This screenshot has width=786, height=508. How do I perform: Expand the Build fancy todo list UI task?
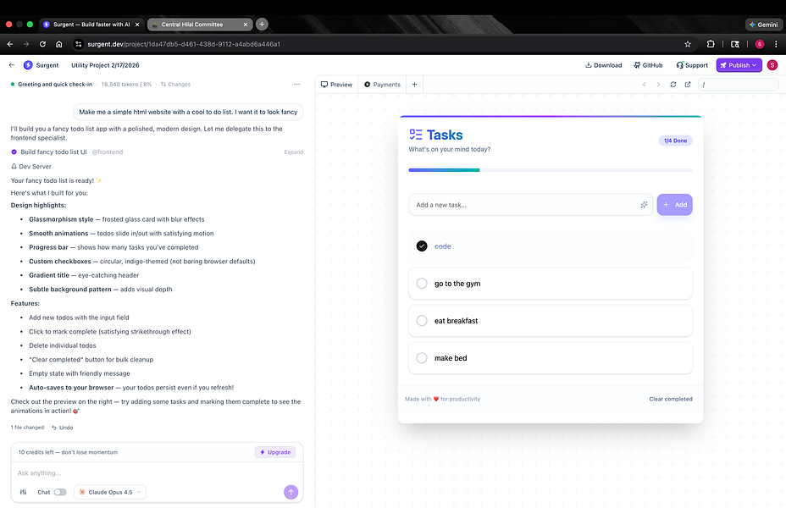tap(293, 152)
